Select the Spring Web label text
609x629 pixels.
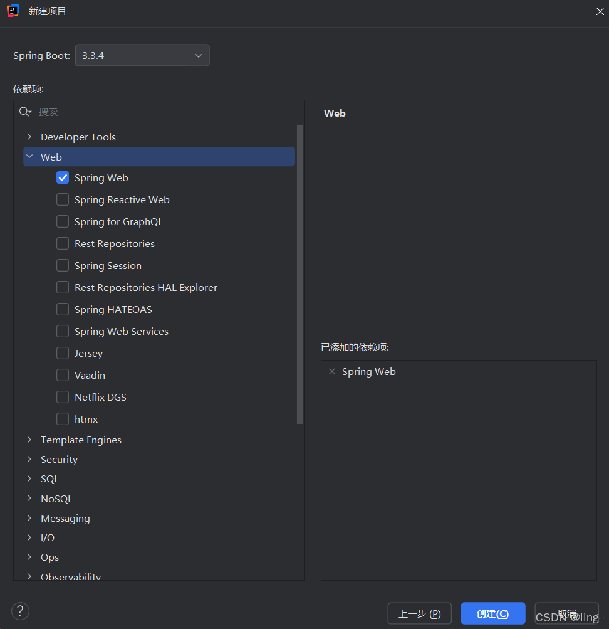point(101,178)
